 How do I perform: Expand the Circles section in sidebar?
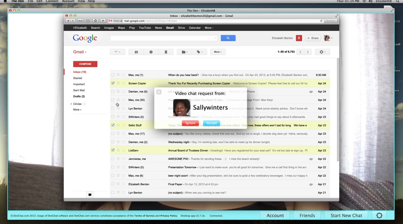[71, 104]
